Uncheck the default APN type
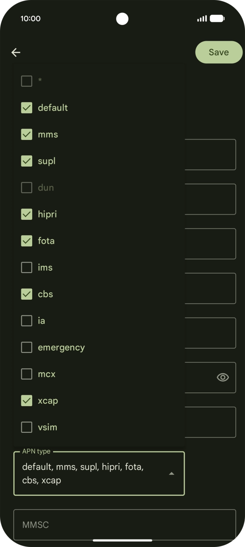This screenshot has height=547, width=245. 27,108
